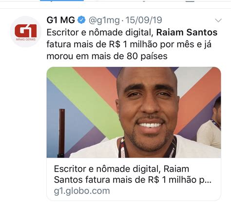Select the active tab with the blue underline
Image resolution: width=231 pixels, height=202 pixels.
click(62, 0)
